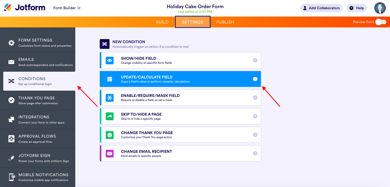
Task: Click the Integrations puzzle piece icon
Action: coord(11,119)
